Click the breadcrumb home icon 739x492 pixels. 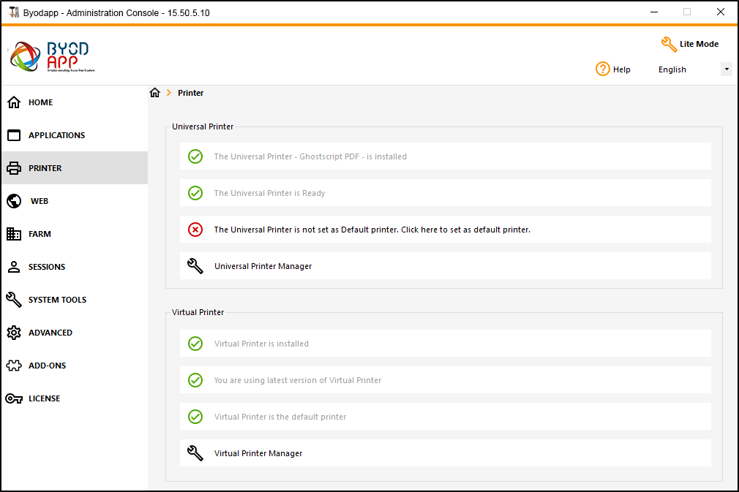[155, 92]
